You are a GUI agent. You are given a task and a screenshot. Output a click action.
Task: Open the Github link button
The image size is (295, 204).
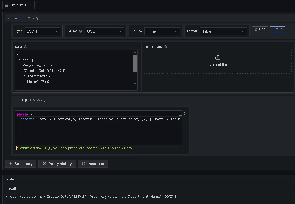coord(277,29)
